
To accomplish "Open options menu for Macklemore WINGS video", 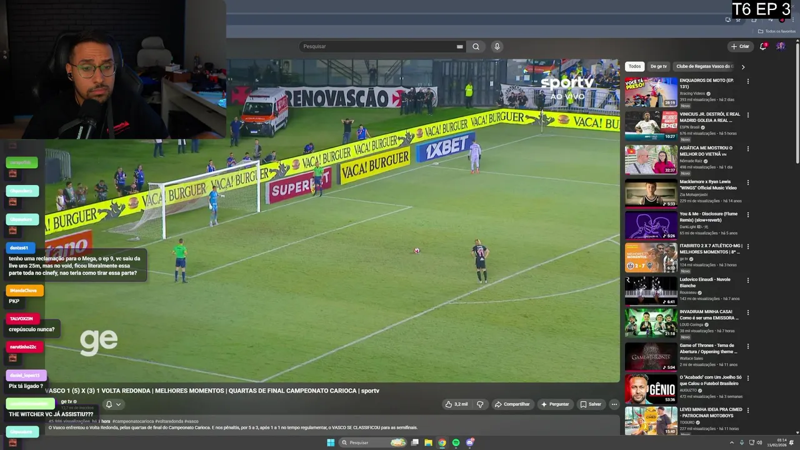I will coord(747,182).
